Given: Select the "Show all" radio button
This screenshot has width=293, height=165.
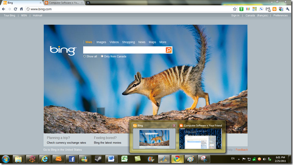Looking at the screenshot, I should pyautogui.click(x=85, y=56).
